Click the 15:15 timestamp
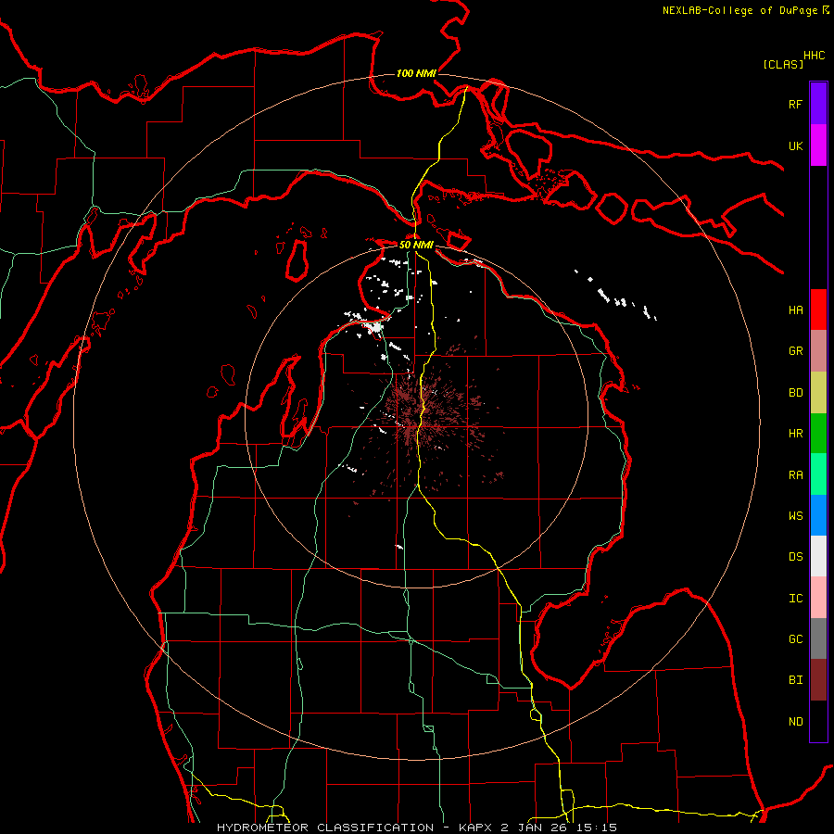The image size is (834, 834). click(597, 828)
